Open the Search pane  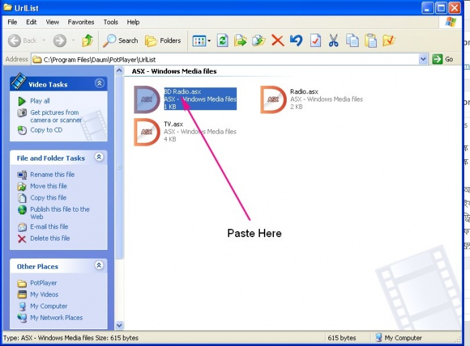120,40
